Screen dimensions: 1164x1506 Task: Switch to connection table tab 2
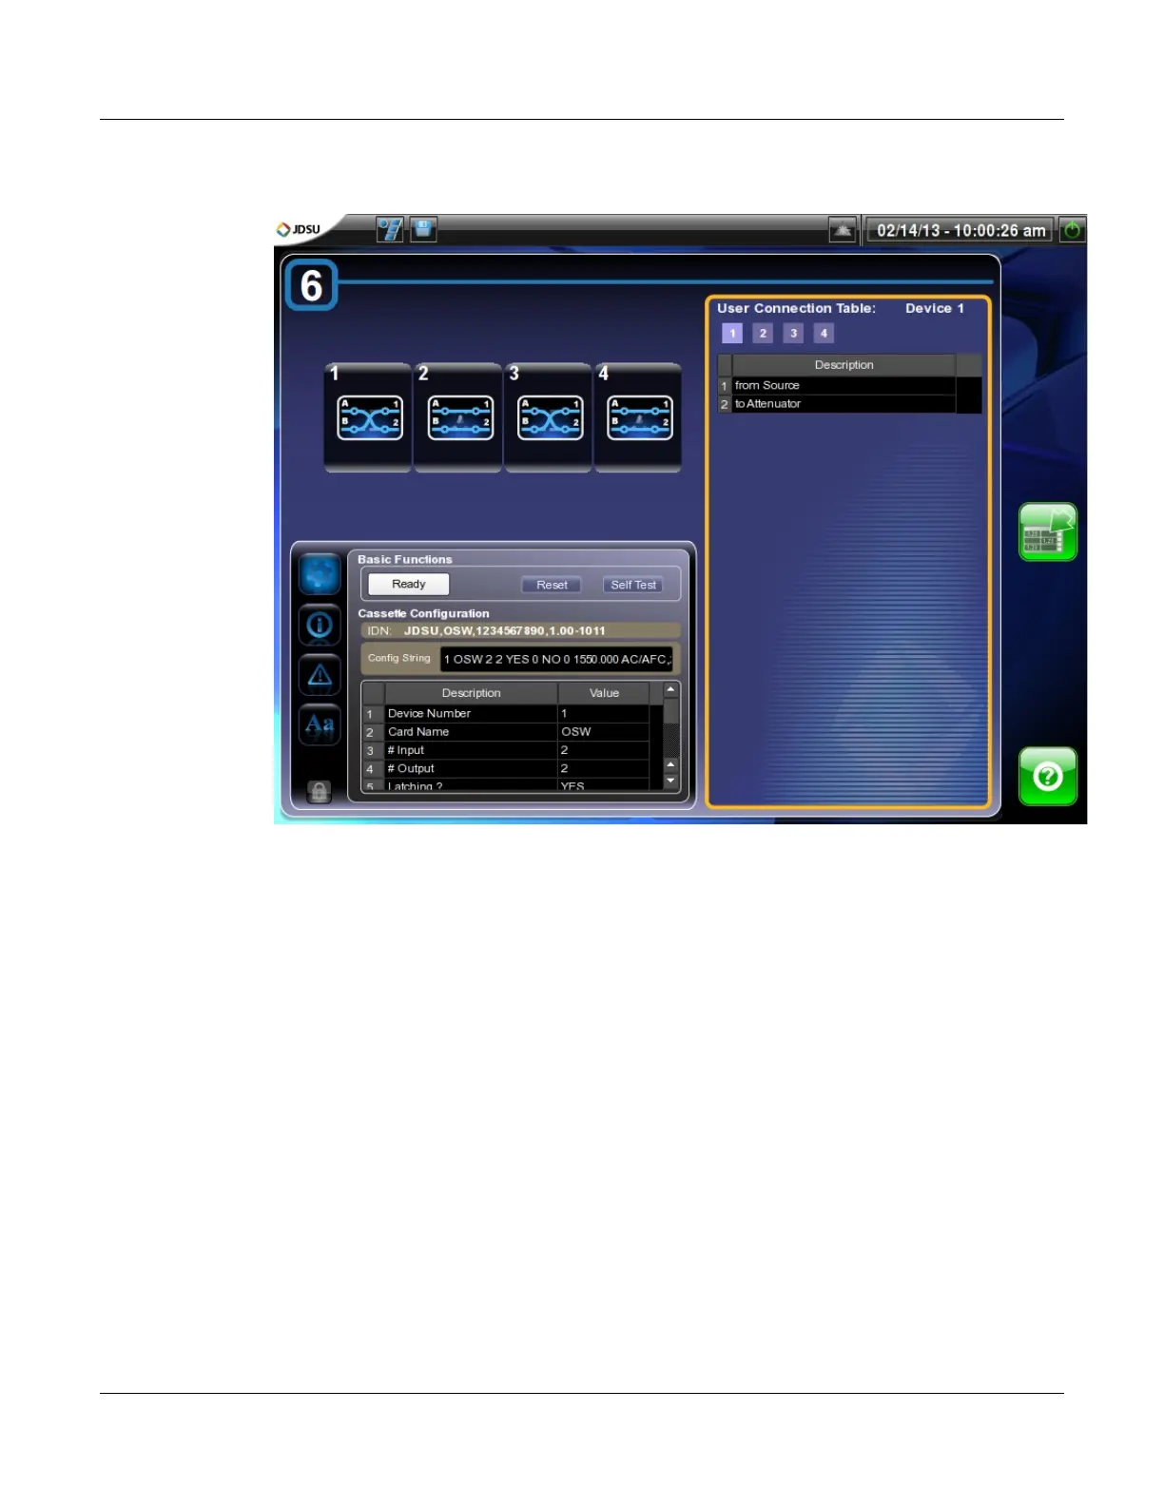[763, 333]
